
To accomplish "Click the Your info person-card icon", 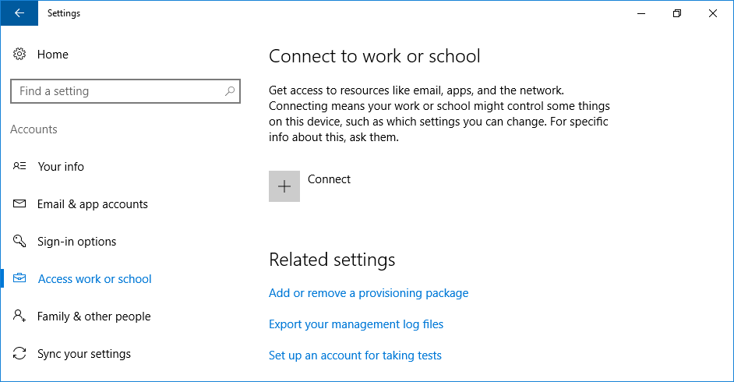I will pos(19,166).
